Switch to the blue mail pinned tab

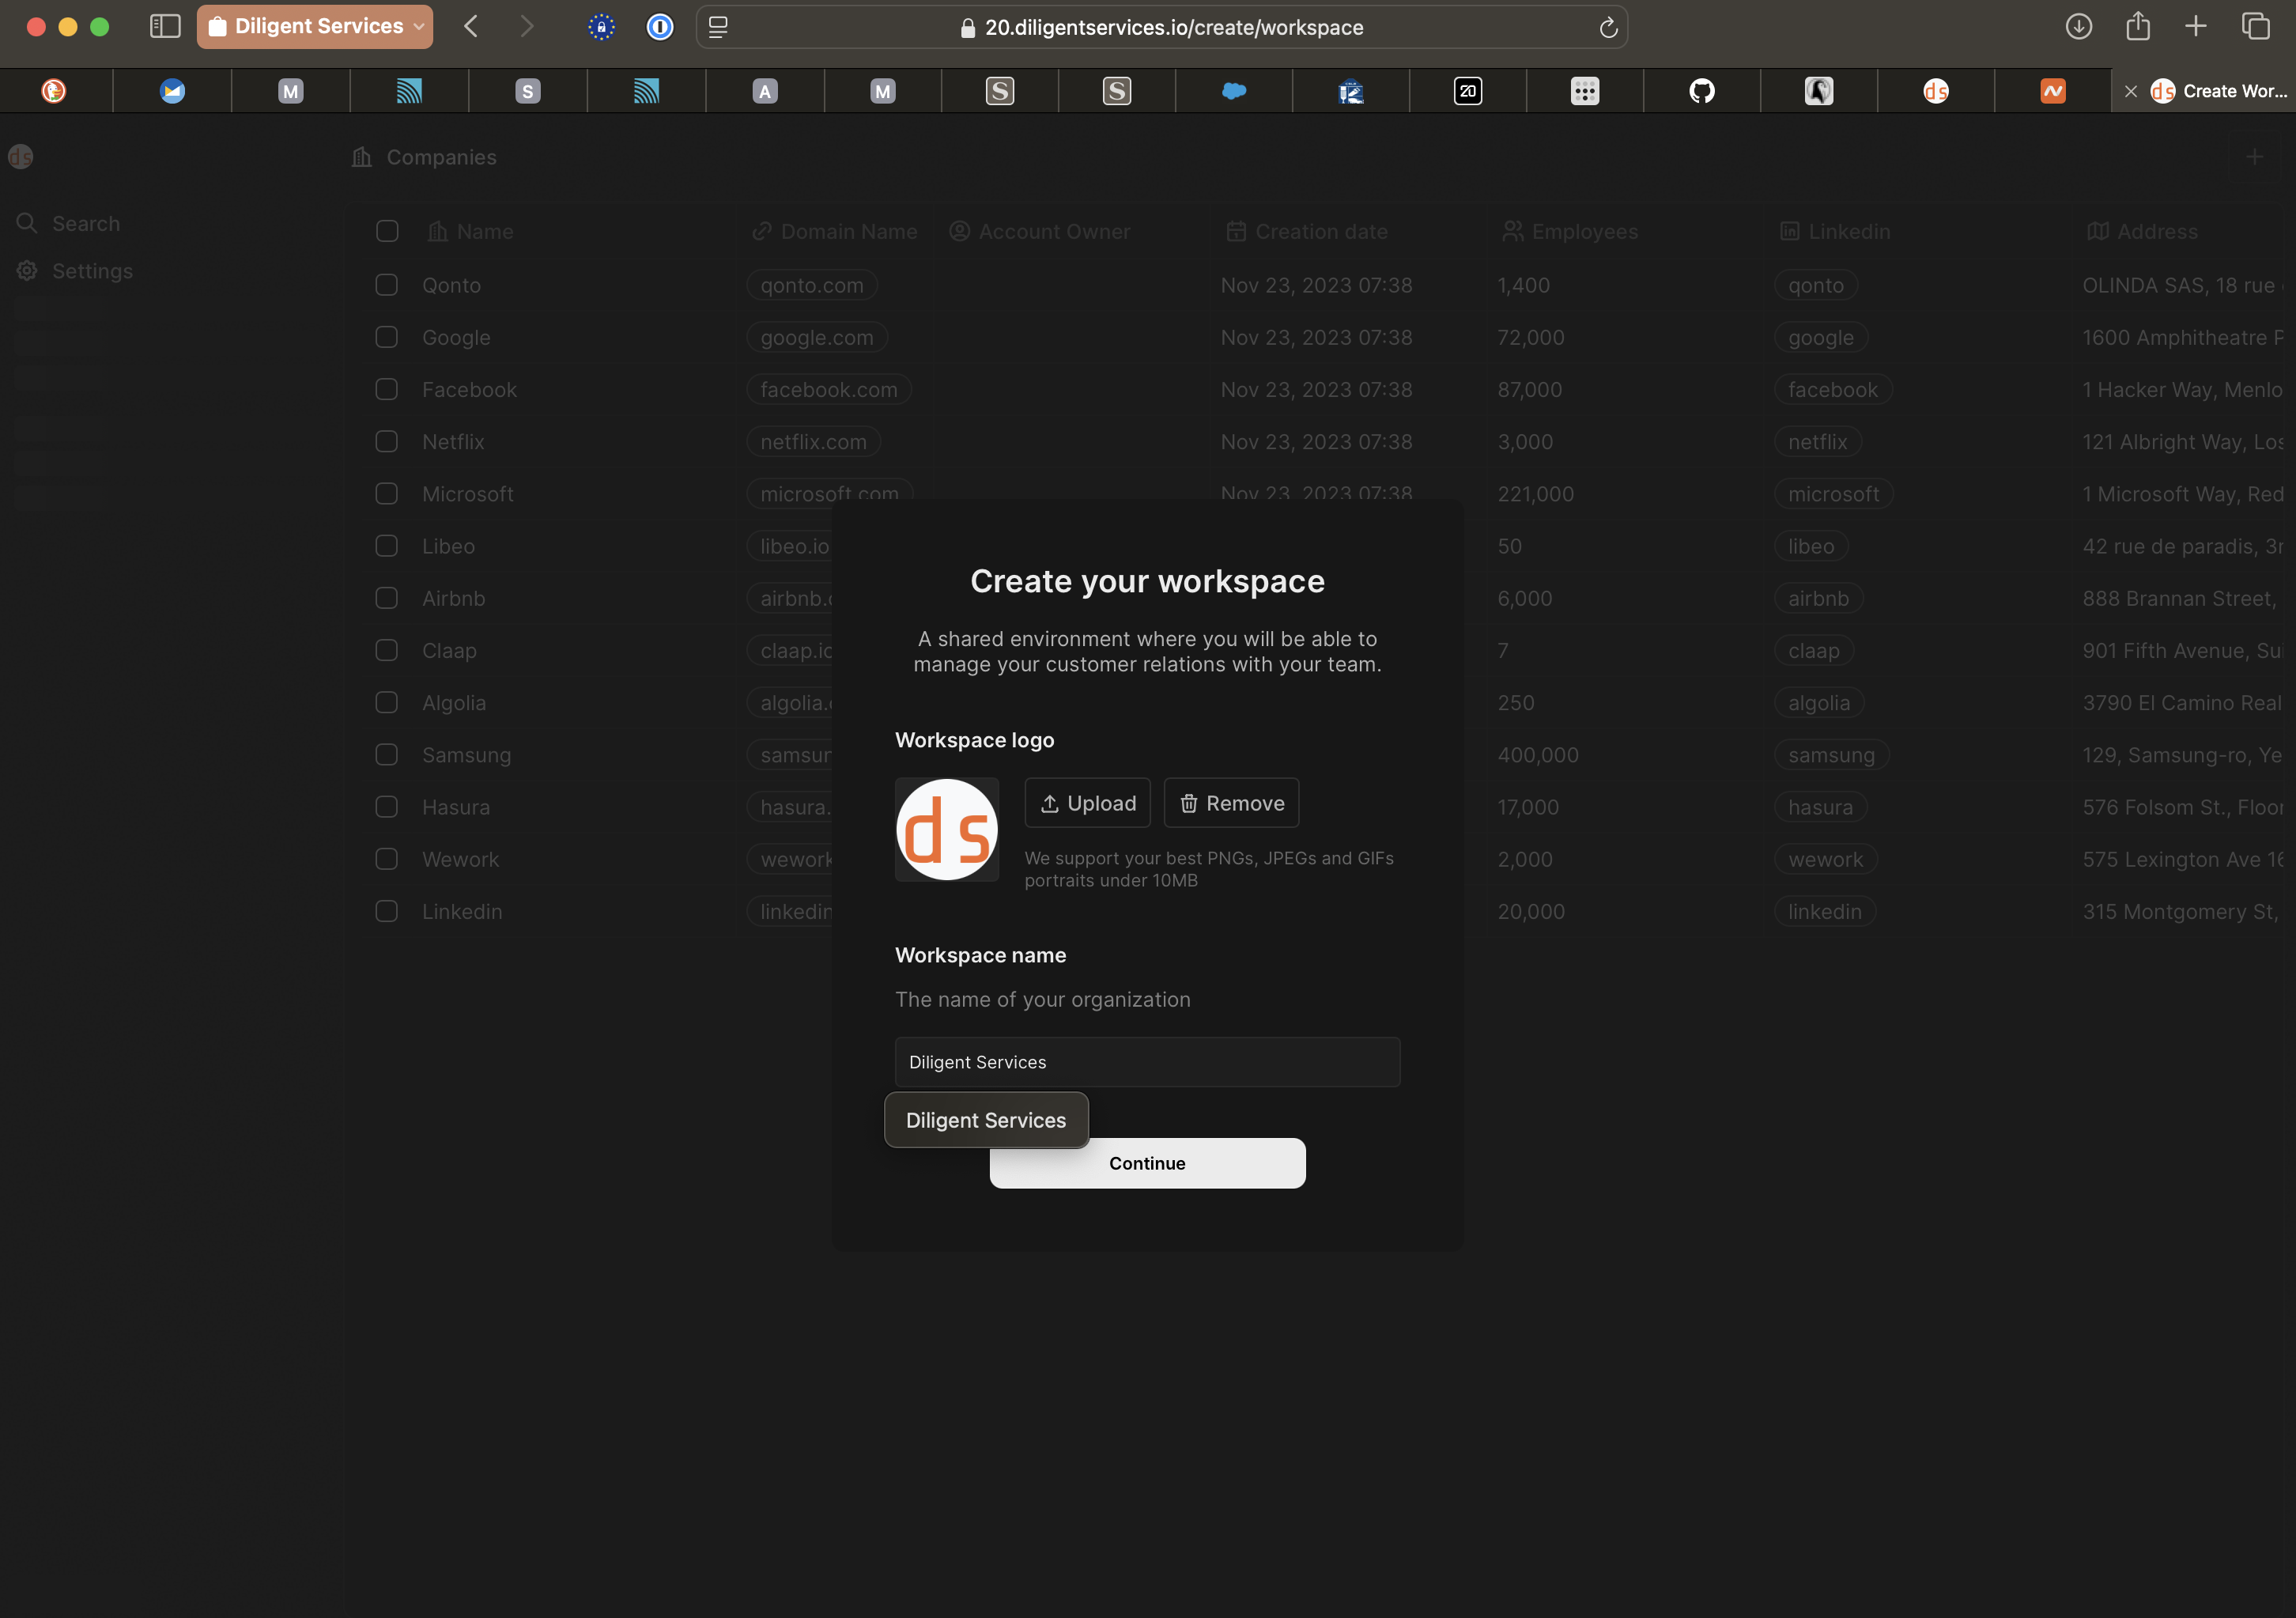173,91
